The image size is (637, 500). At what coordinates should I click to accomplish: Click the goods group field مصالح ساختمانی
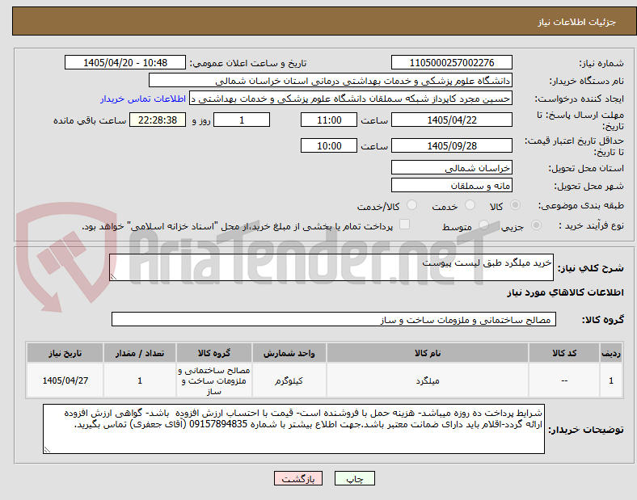(334, 319)
